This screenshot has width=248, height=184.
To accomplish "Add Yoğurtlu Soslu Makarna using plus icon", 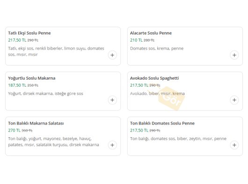I will [x=112, y=100].
